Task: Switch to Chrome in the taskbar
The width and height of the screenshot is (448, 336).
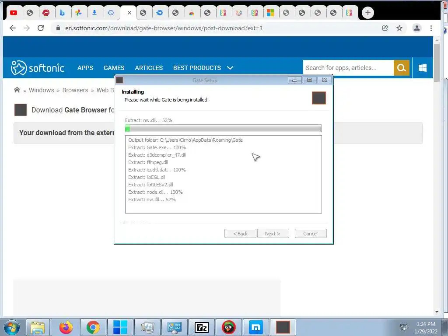Action: click(93, 327)
